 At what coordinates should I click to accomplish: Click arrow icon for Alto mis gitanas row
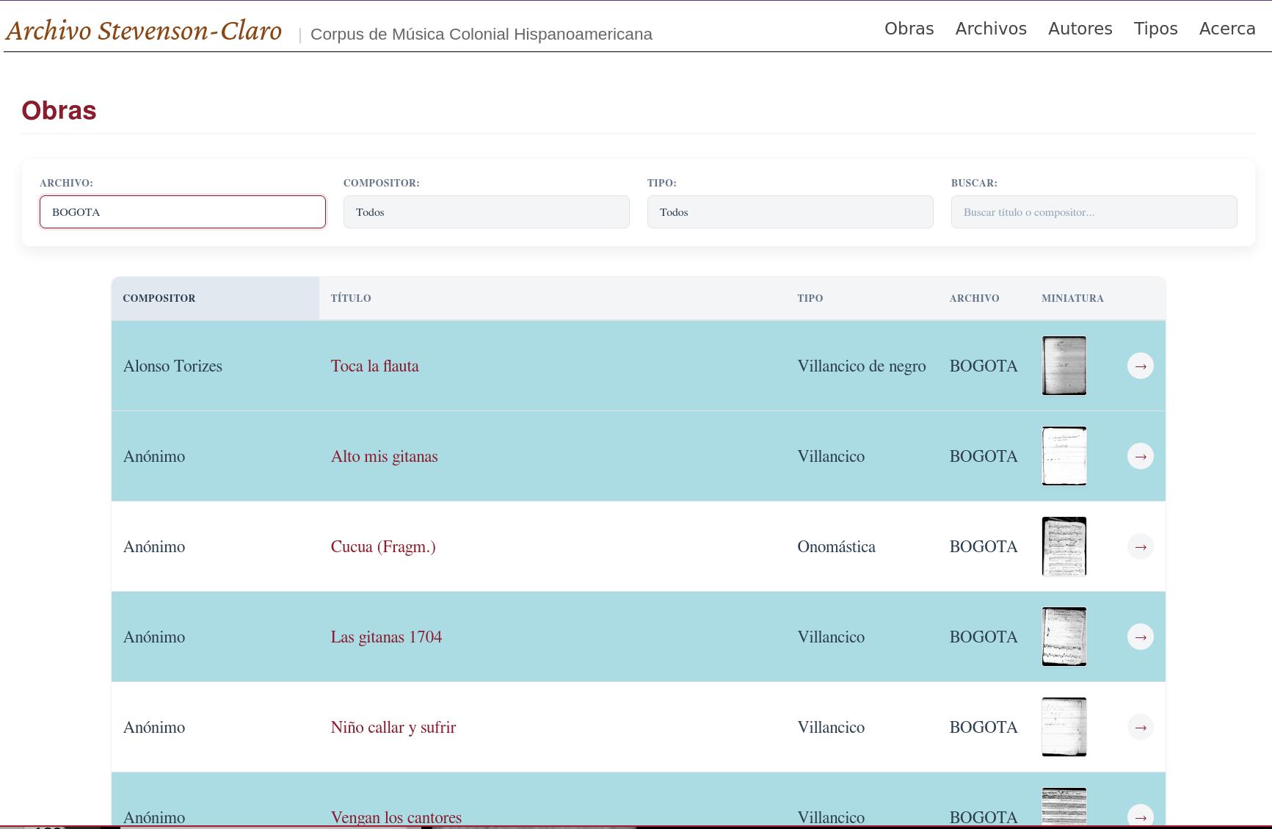(x=1140, y=456)
